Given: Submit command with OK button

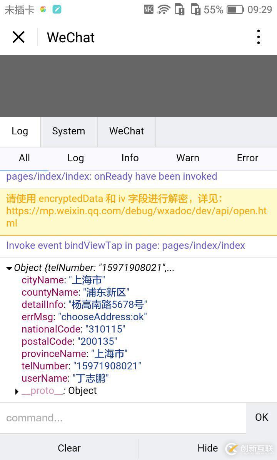Looking at the screenshot, I should (261, 417).
